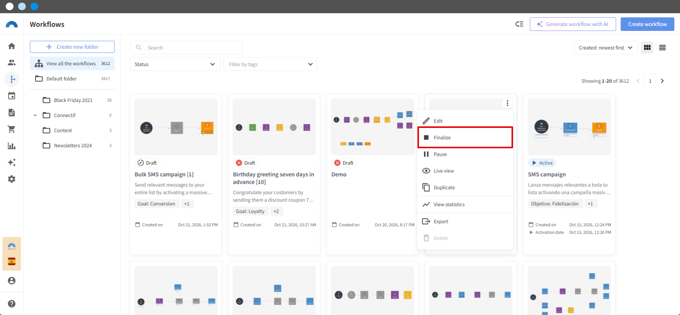Select the Workflows branch icon in sidebar
680x315 pixels.
(12, 79)
